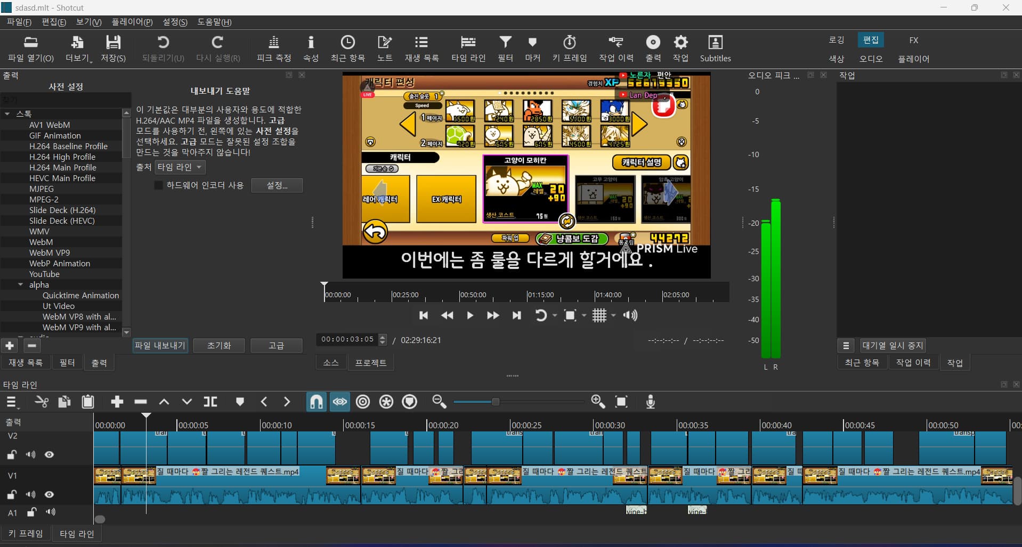
Task: Switch to the Project (프로젝트) tab
Action: [x=370, y=363]
